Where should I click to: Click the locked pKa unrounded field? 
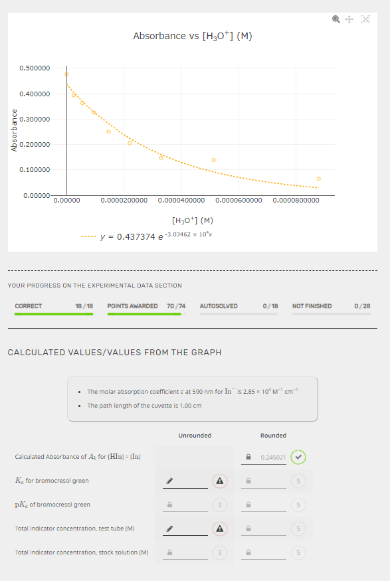(185, 505)
